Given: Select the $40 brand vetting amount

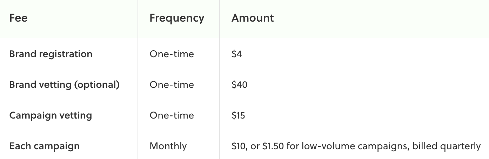Looking at the screenshot, I should click(x=239, y=85).
